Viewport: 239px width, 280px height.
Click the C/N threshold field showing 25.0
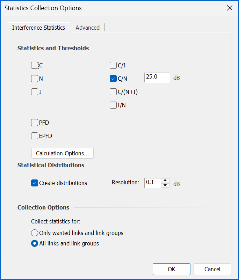click(157, 78)
